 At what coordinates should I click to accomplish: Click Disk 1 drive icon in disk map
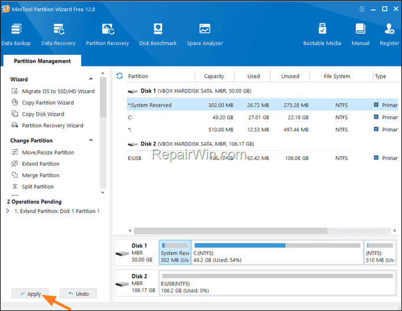coord(122,254)
